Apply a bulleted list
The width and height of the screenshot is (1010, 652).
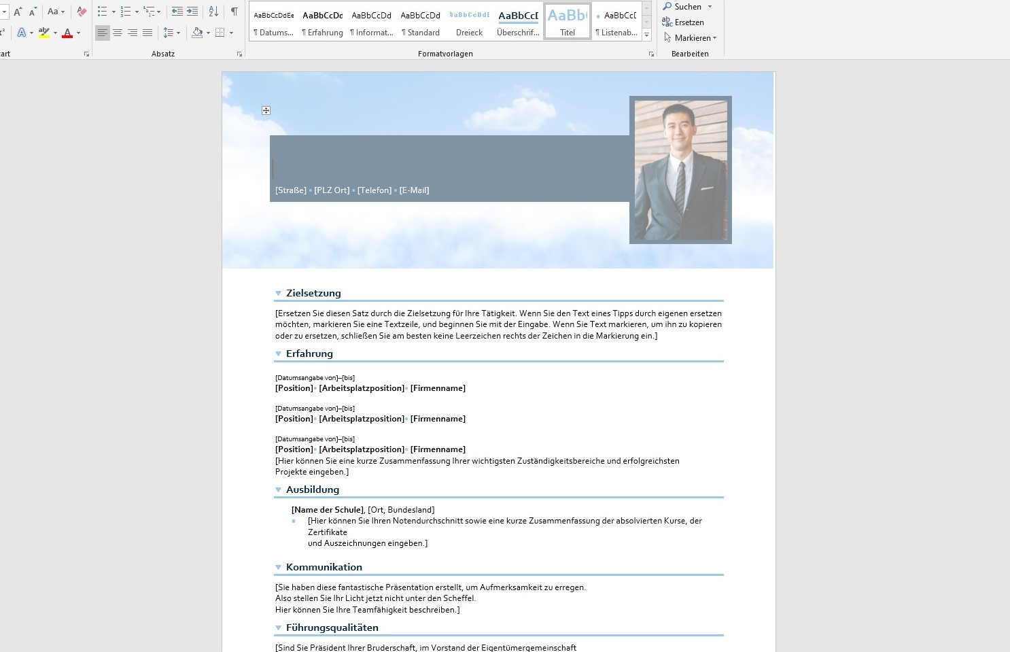(x=103, y=12)
